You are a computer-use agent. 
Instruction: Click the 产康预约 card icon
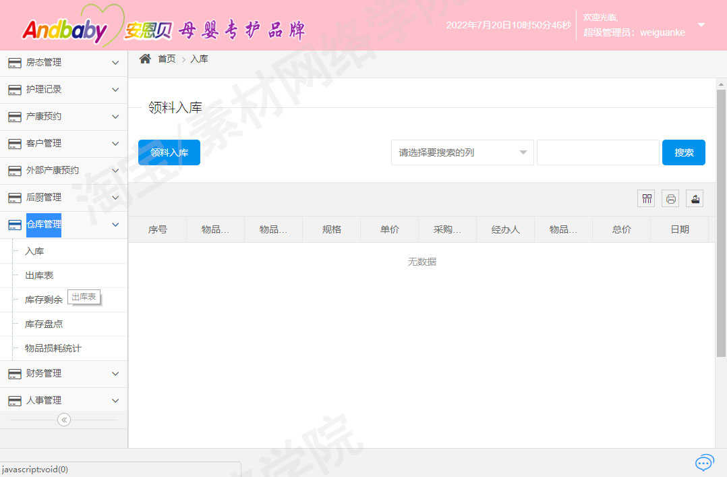tap(15, 117)
